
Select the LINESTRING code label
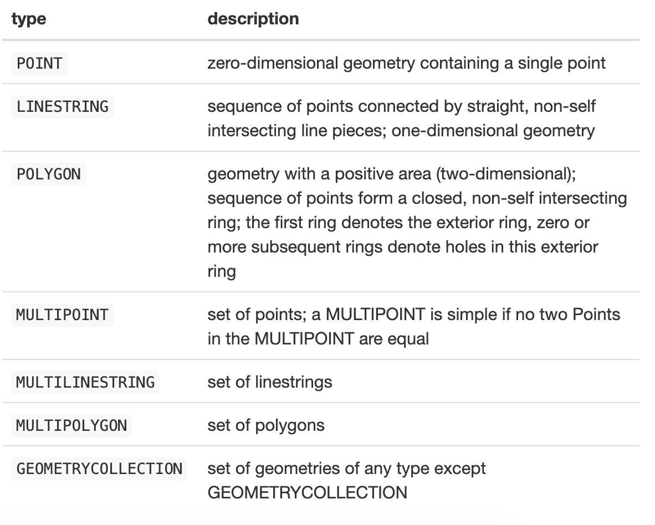click(62, 106)
